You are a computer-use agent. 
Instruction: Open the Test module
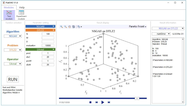click(9, 15)
